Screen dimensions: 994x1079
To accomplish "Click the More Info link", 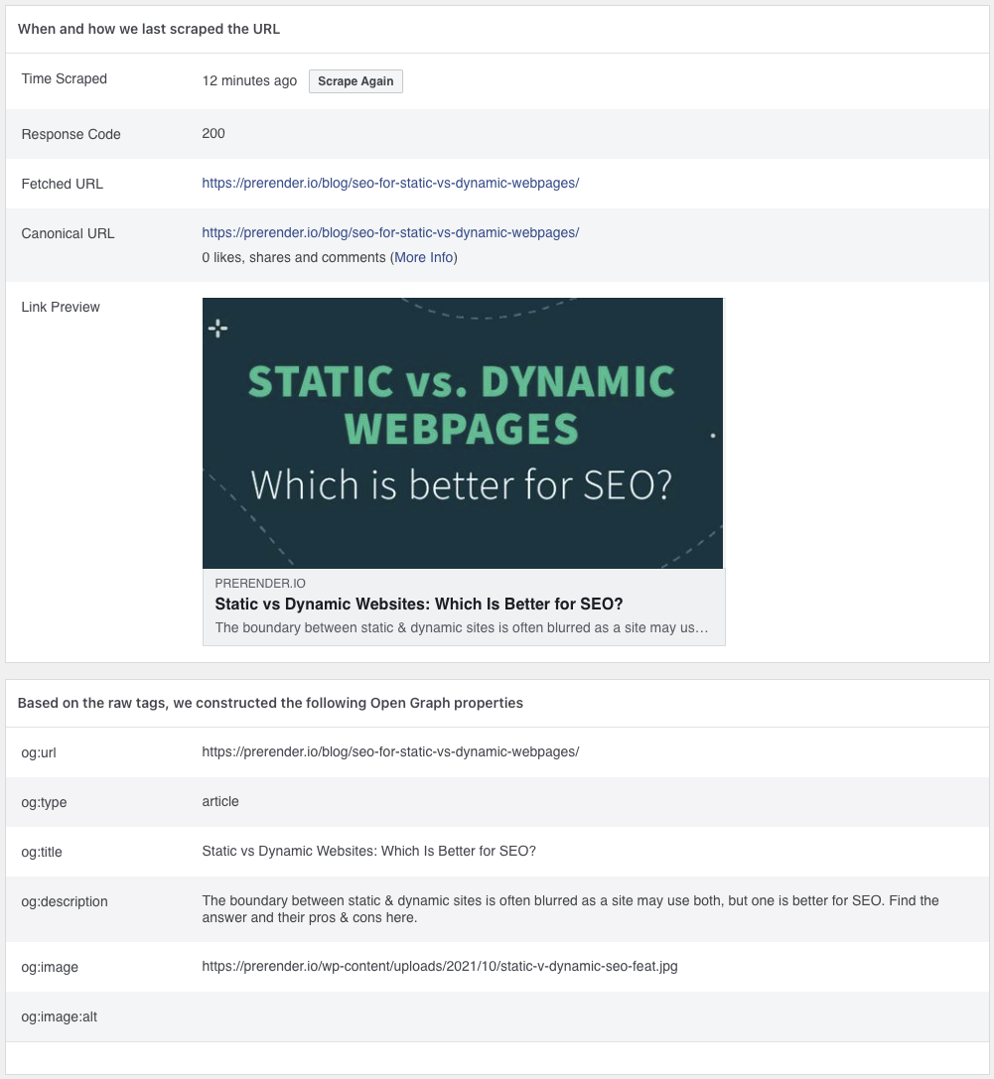I will coord(423,257).
